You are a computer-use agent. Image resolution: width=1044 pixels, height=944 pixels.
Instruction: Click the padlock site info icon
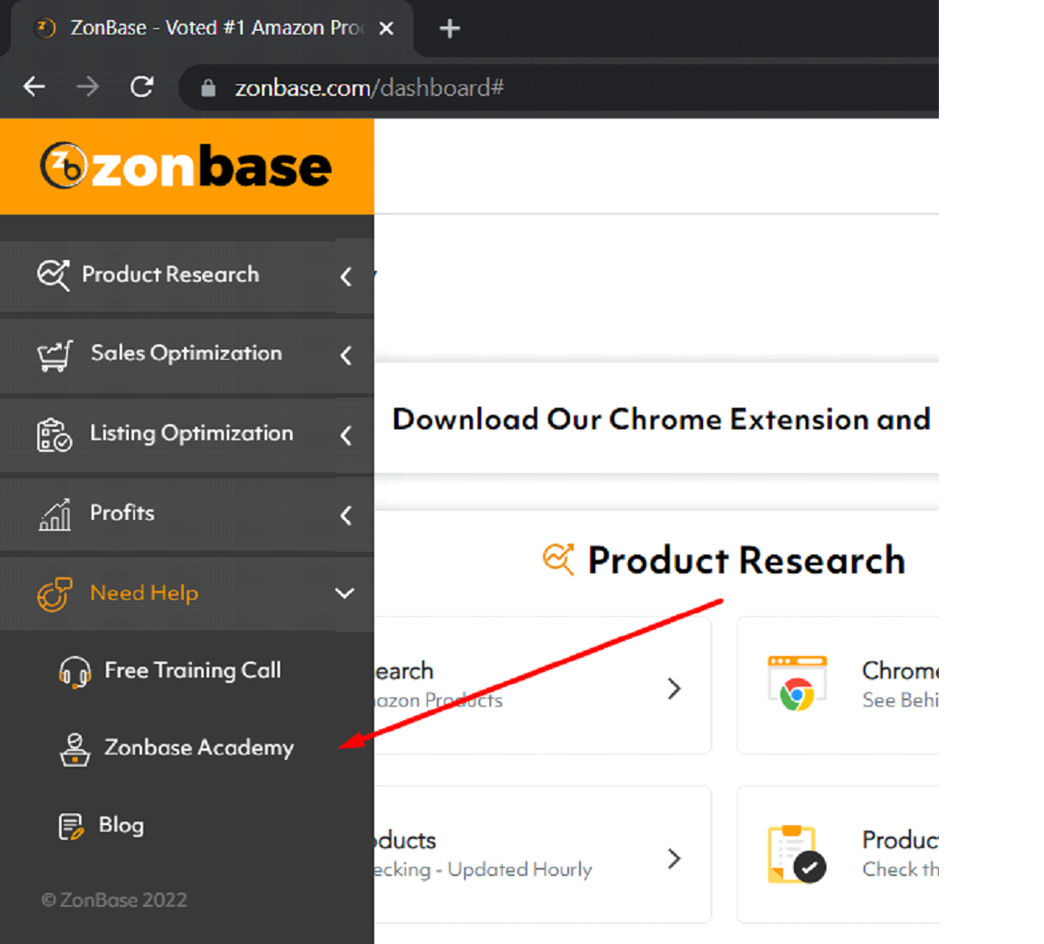208,88
